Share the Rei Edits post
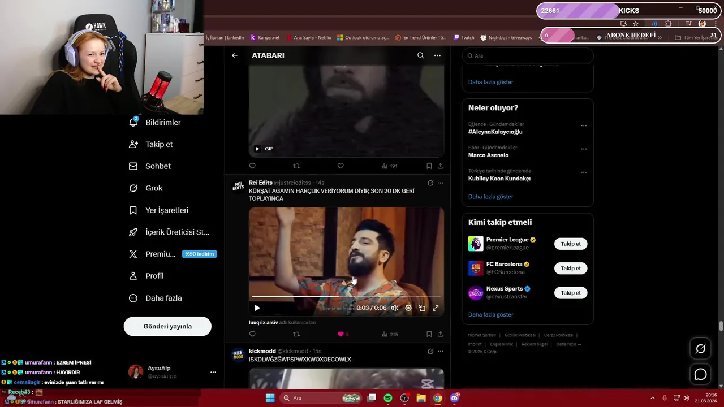Image resolution: width=724 pixels, height=407 pixels. [440, 334]
